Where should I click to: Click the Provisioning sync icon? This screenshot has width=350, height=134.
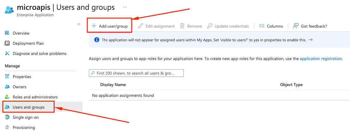[7, 127]
